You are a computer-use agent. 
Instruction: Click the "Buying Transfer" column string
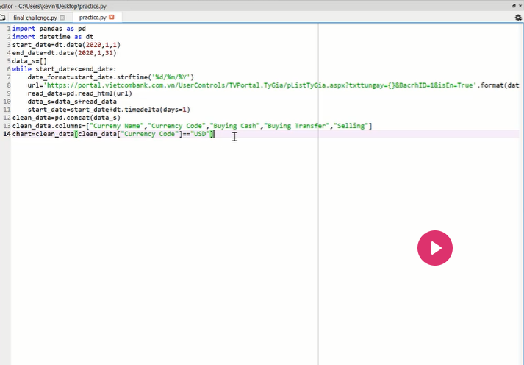tap(296, 126)
